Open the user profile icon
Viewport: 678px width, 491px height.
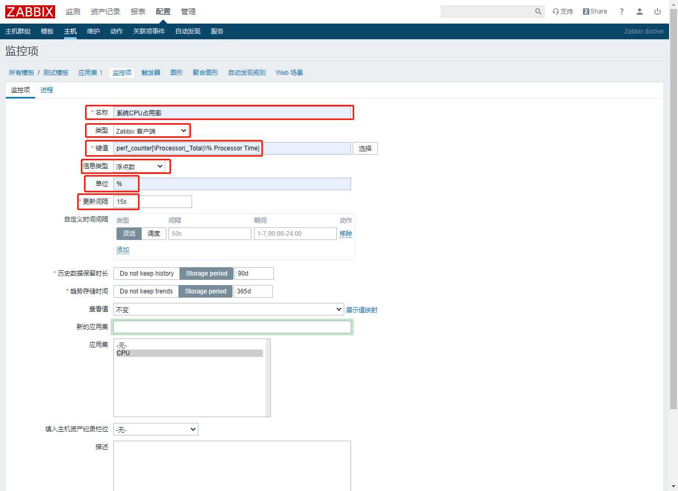640,12
